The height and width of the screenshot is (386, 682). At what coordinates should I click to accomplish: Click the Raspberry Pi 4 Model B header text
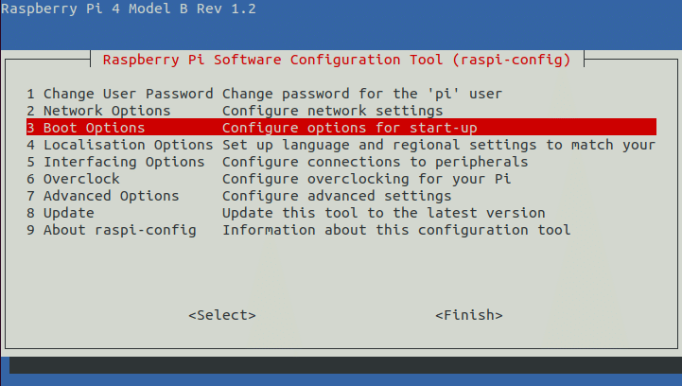click(x=129, y=9)
